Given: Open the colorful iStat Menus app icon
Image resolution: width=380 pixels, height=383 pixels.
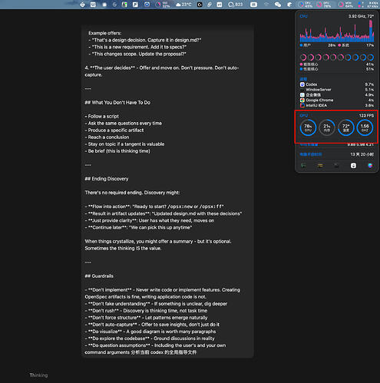Looking at the screenshot, I should tap(370, 166).
